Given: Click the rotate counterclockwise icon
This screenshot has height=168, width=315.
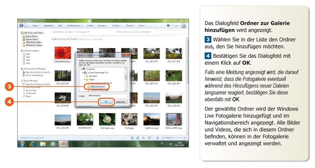Looking at the screenshot, I should coord(132,138).
